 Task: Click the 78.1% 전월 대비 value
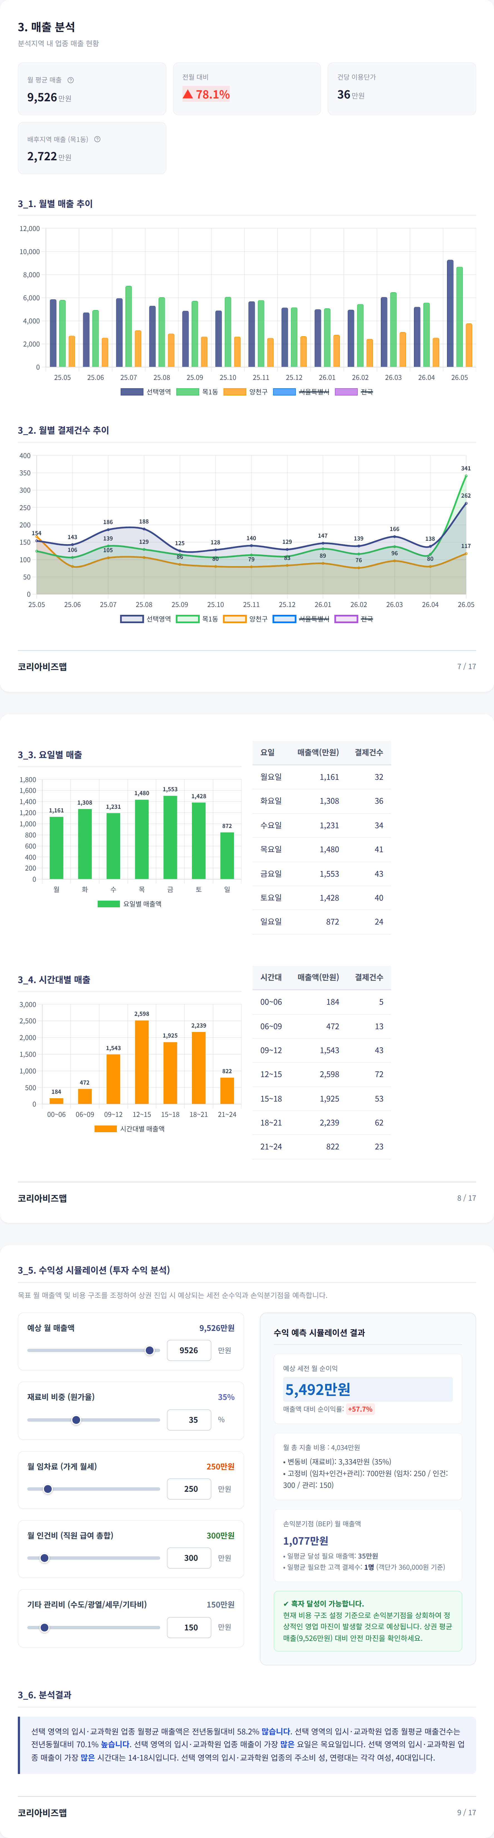pyautogui.click(x=206, y=94)
